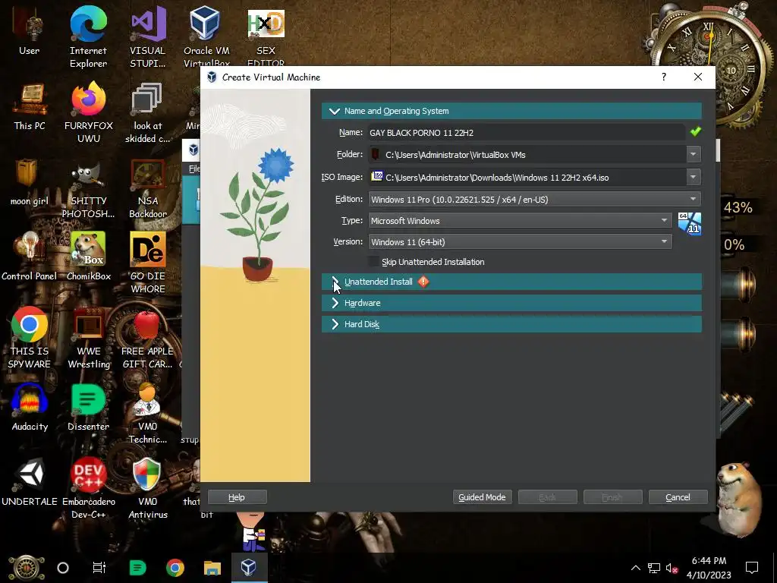Click the Unattended Install warning icon
Image resolution: width=777 pixels, height=583 pixels.
(x=423, y=282)
